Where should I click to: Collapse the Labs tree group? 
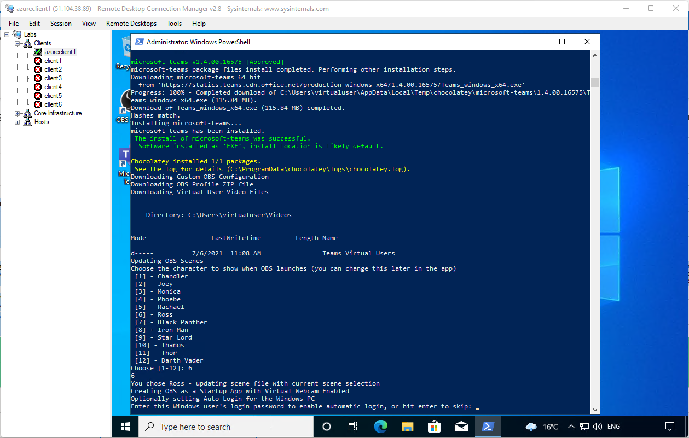click(8, 34)
